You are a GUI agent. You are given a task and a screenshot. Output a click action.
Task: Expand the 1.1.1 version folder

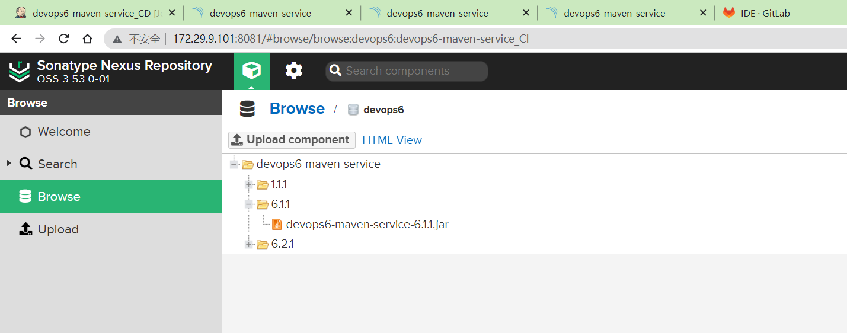248,185
